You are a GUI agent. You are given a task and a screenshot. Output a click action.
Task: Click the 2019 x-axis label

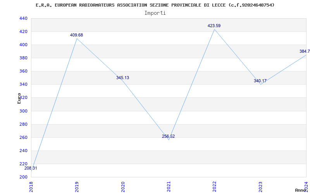77,187
